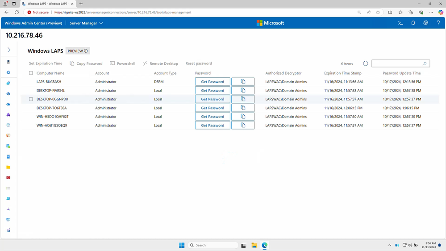Copy password icon for WIN-AC6I1GSOEQ9 row

pyautogui.click(x=243, y=125)
